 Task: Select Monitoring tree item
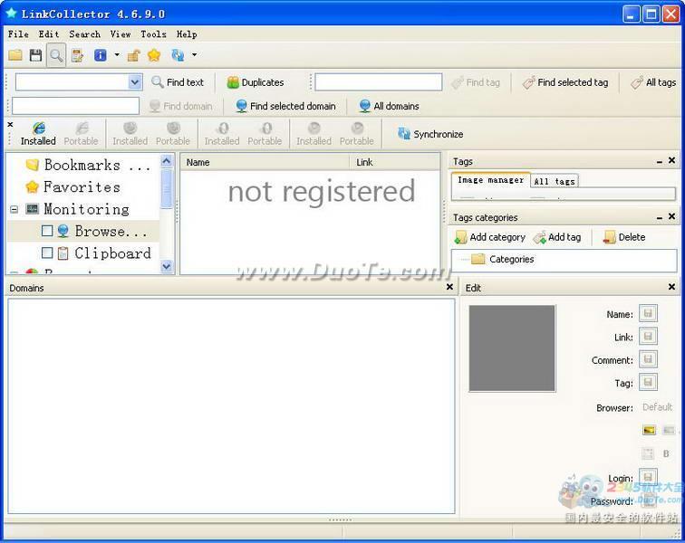(78, 209)
